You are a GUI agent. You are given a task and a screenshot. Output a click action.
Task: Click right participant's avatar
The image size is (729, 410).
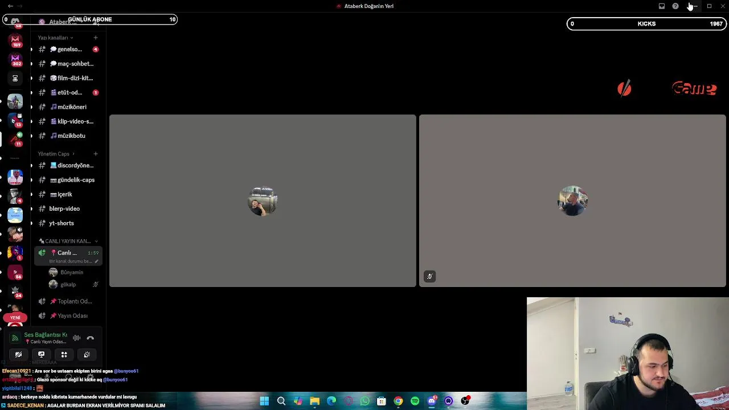pyautogui.click(x=572, y=200)
